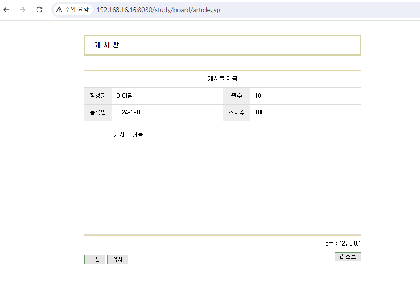Click the 게시물 제목 title text
The height and width of the screenshot is (283, 420).
[x=223, y=79]
